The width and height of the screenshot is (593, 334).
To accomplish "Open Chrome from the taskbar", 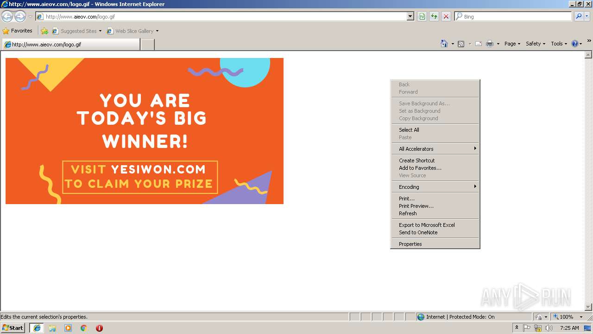I will point(84,328).
